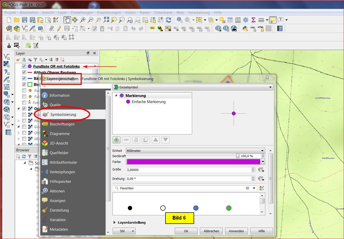The width and height of the screenshot is (344, 239).
Task: Click the magenta Farbe color bar
Action: pos(193,162)
